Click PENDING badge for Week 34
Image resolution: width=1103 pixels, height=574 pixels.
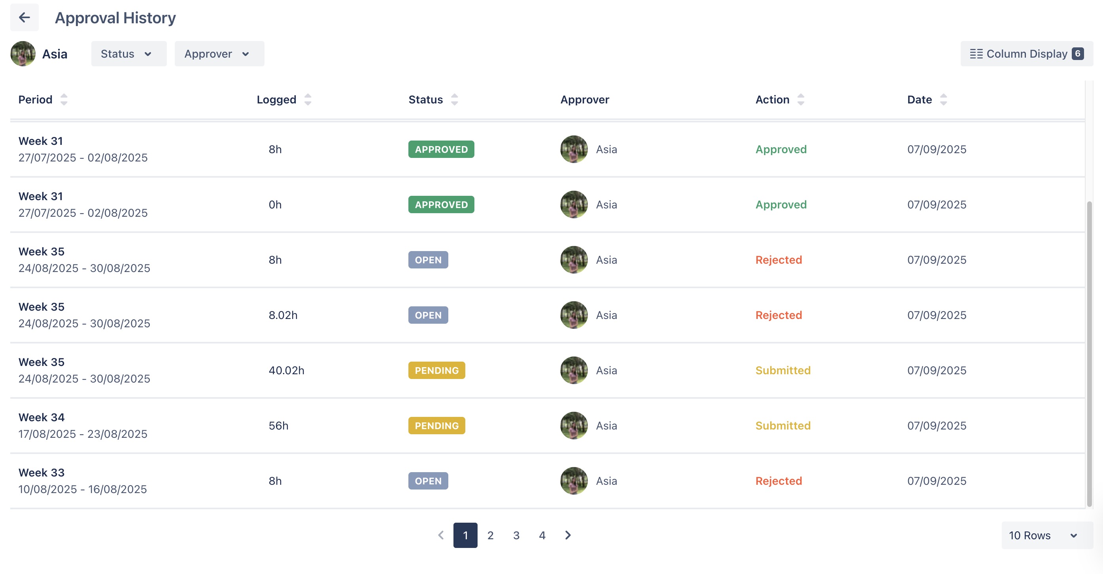point(436,426)
